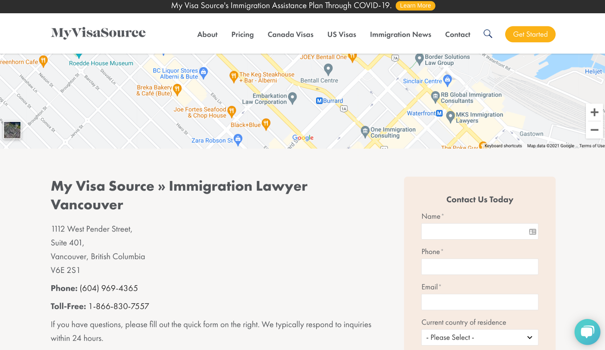The image size is (605, 350).
Task: Click the Suite 401 address line
Action: (x=68, y=243)
